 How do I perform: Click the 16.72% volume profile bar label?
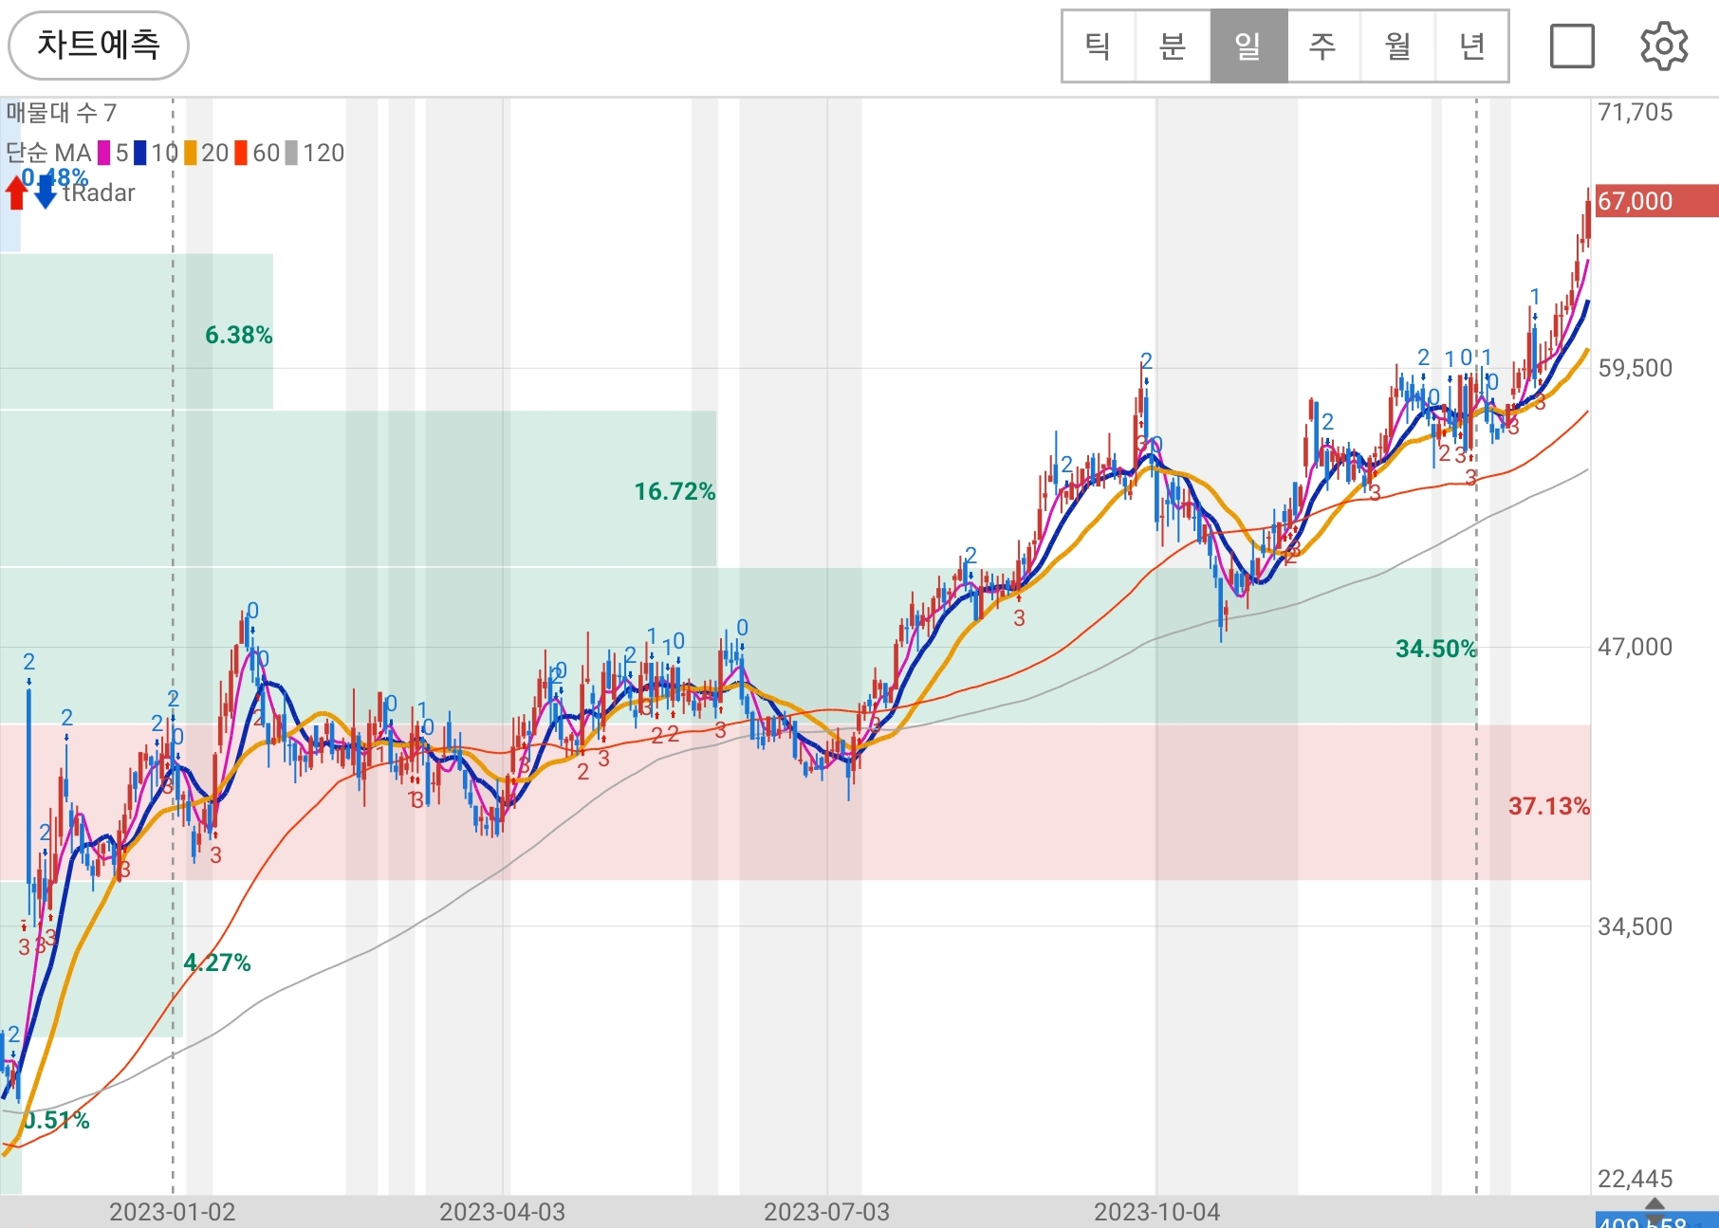[x=675, y=491]
